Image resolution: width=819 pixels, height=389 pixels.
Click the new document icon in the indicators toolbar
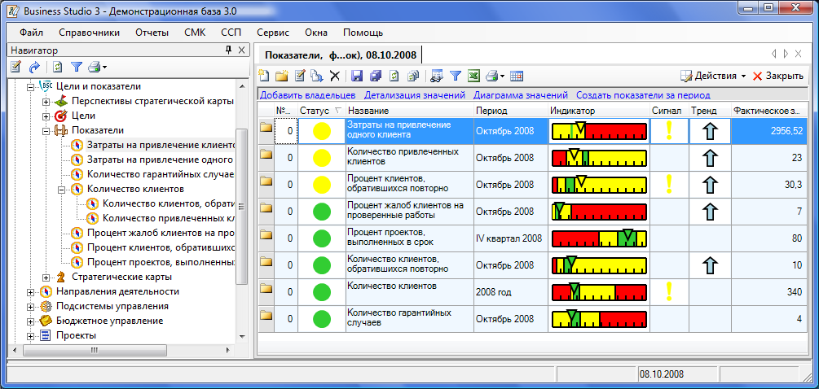[x=265, y=76]
